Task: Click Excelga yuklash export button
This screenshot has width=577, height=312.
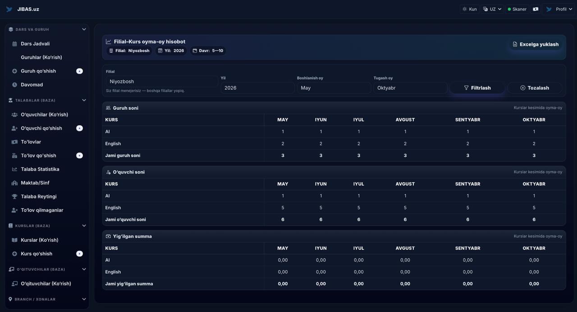Action: 535,44
